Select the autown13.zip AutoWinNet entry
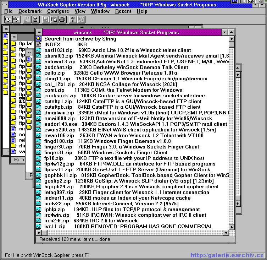This screenshot has width=267, height=260. pyautogui.click(x=136, y=61)
